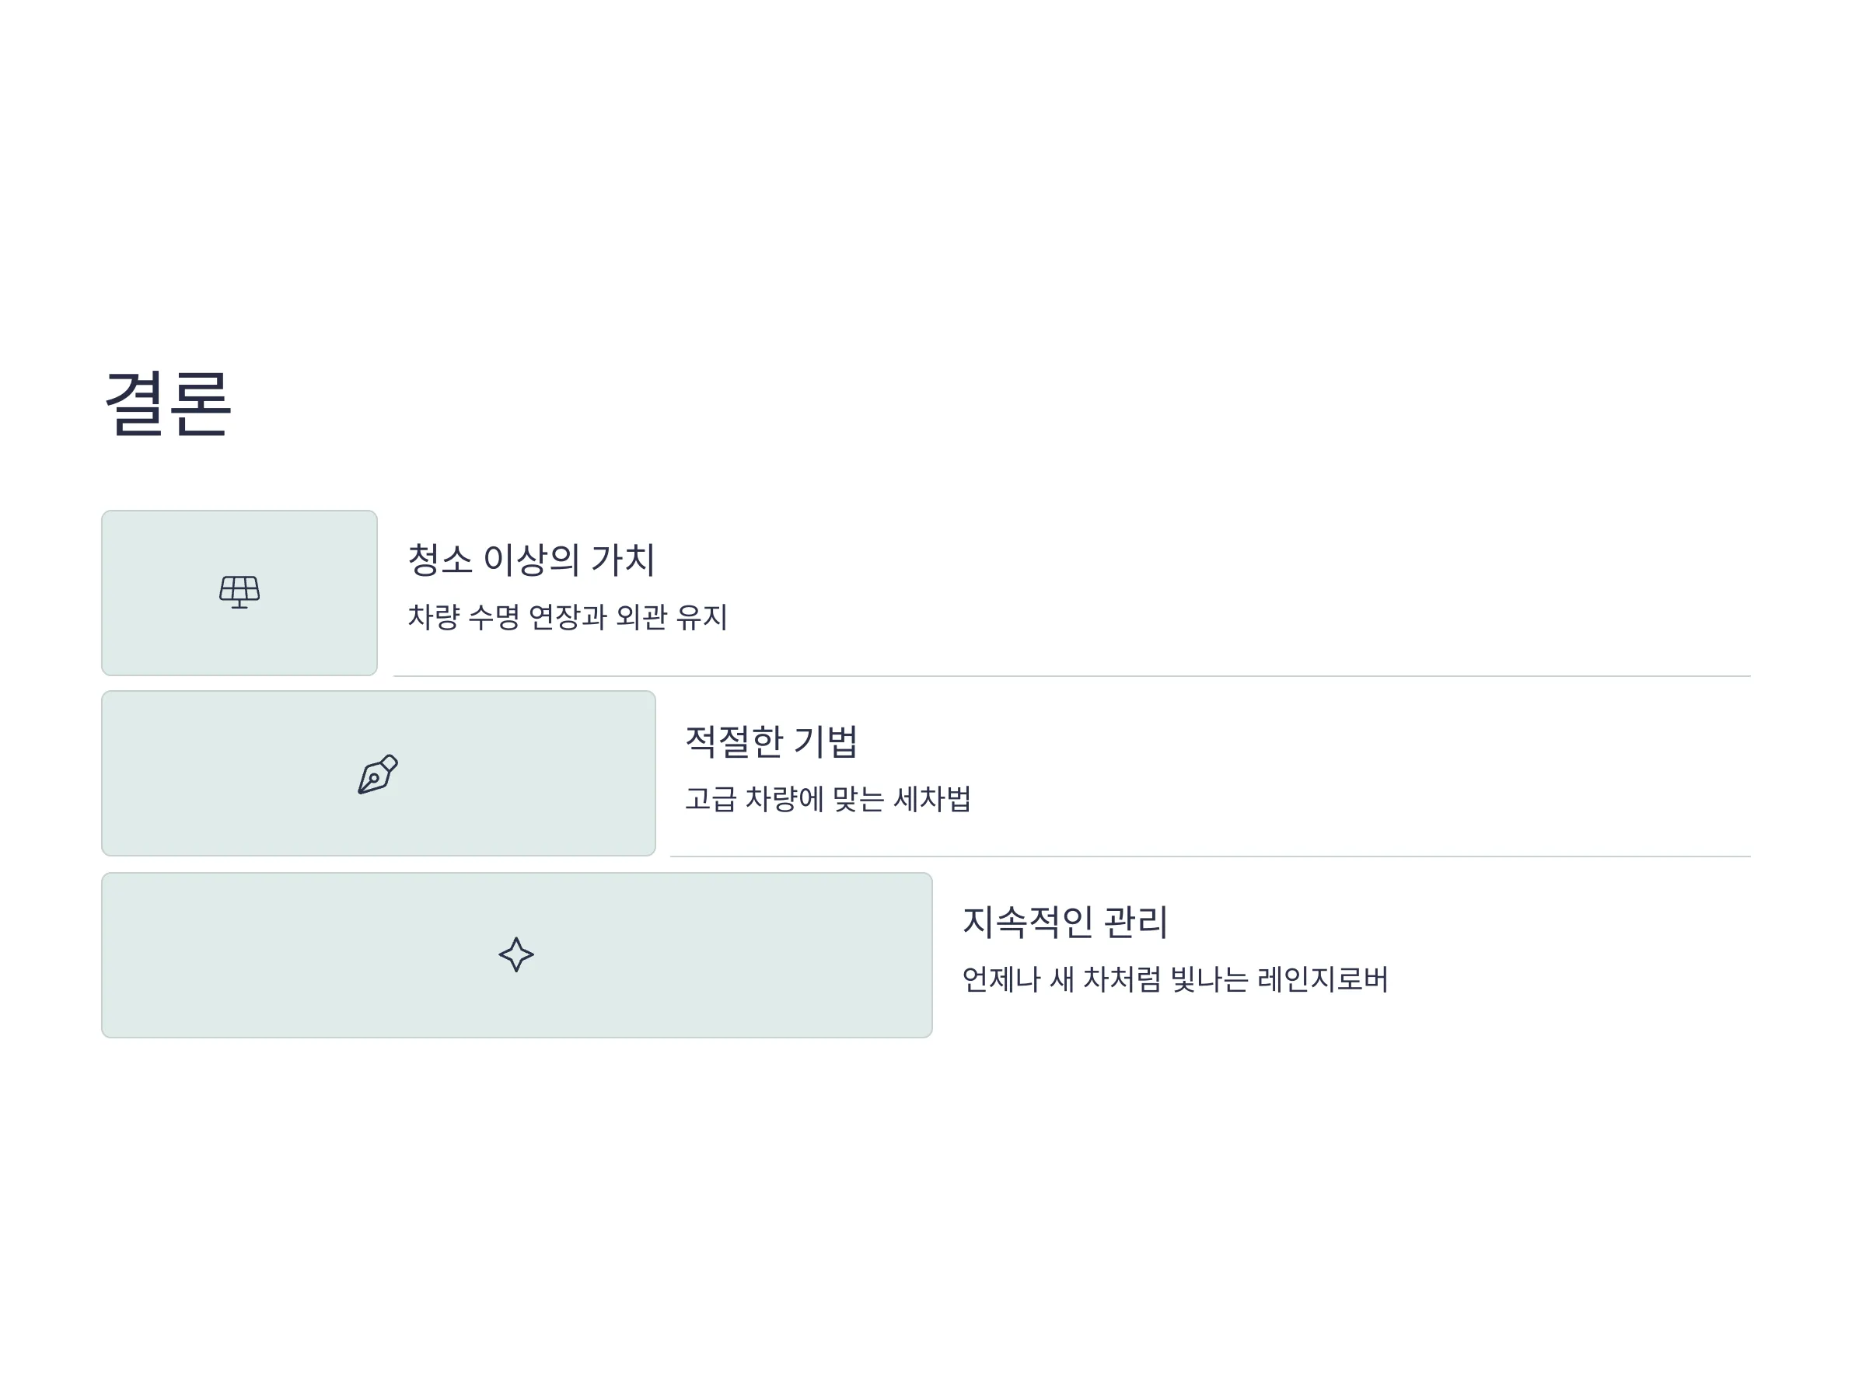Click the text 차량 수명 연장과 외관 유지
1866x1399 pixels.
568,616
